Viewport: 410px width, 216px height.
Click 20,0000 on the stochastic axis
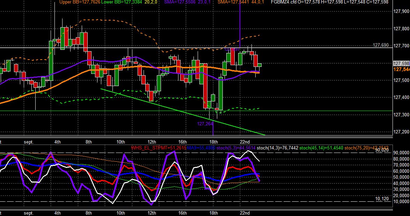tap(401, 196)
